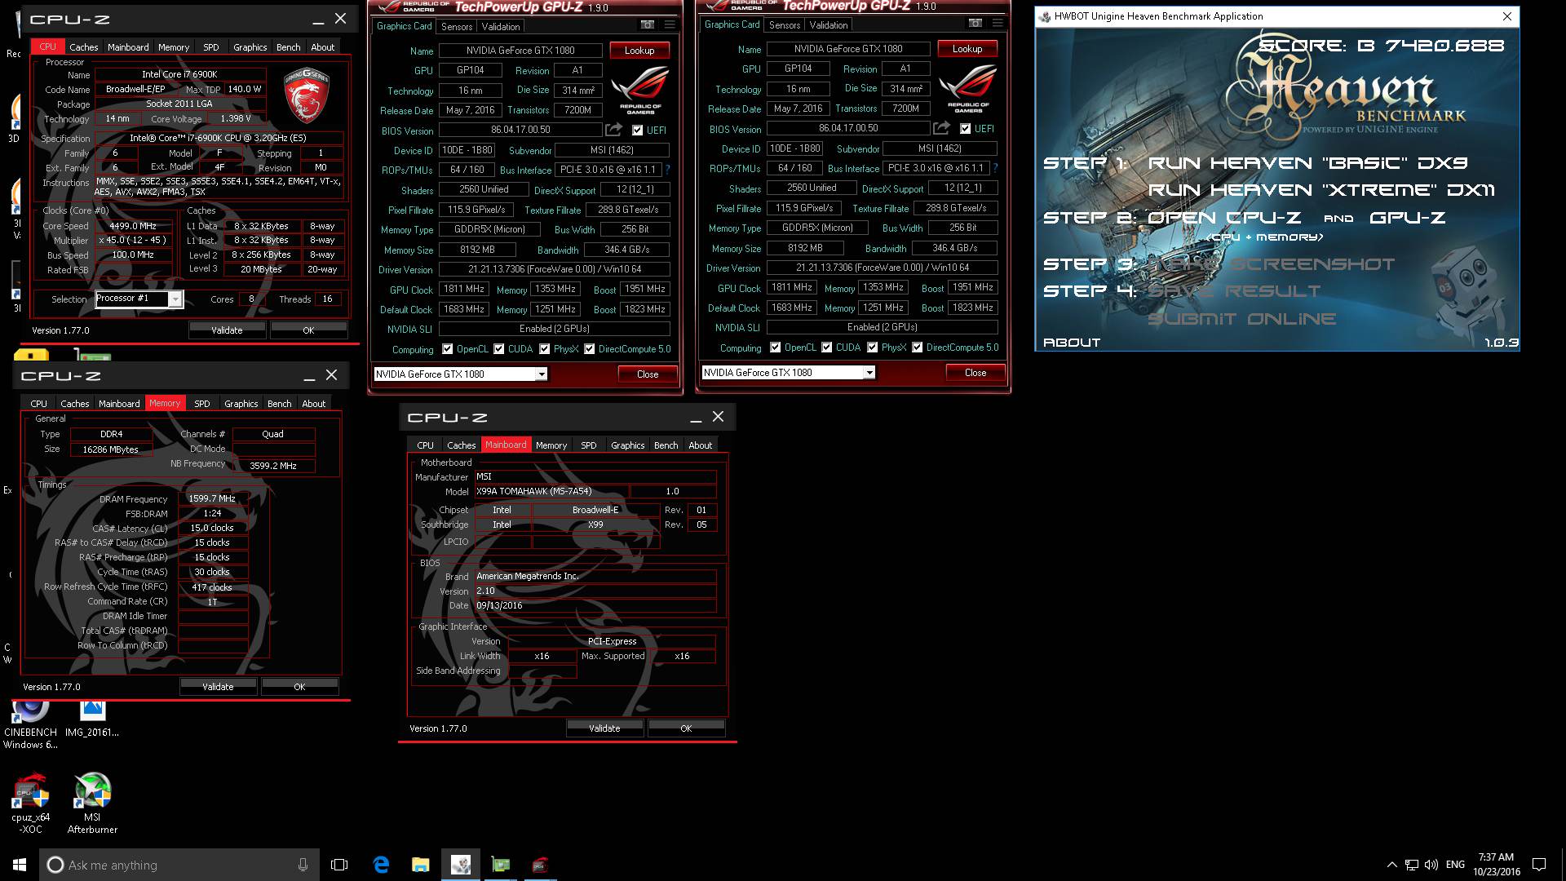Click About in the HWBOT Heaven app
This screenshot has height=881, width=1566.
coord(1072,343)
